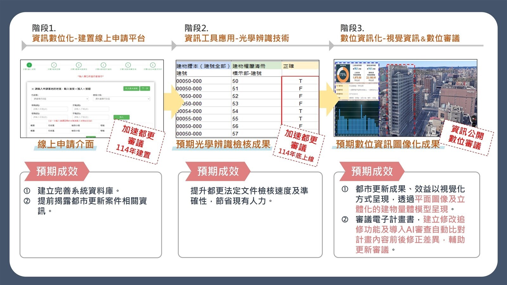This screenshot has height=285, width=507.
Task: Click the white building marker icon on the map
Action: [451, 79]
